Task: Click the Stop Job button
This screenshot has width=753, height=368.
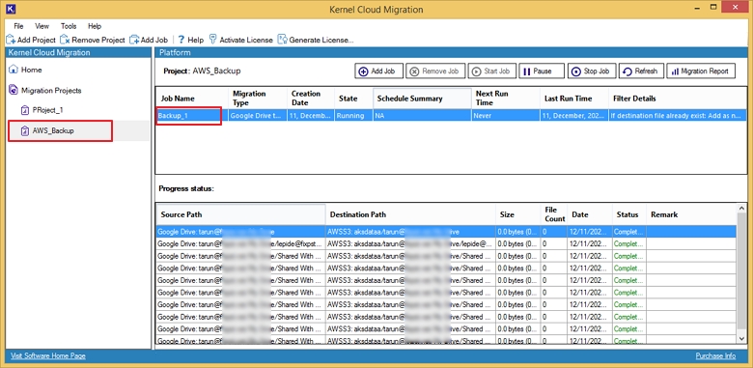Action: tap(592, 71)
